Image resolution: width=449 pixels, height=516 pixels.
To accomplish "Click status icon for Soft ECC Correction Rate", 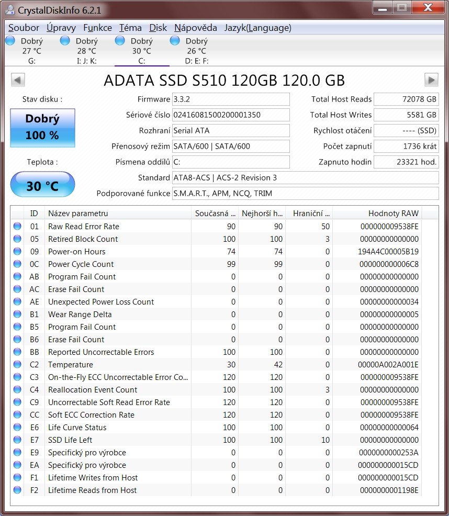I will click(17, 414).
